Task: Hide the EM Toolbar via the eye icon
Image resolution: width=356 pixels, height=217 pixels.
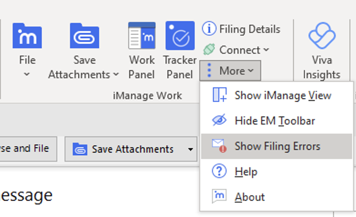Action: click(x=219, y=120)
